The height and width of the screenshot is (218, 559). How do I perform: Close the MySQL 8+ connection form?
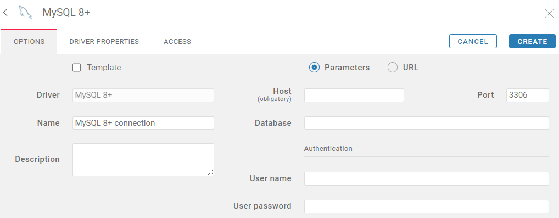click(x=549, y=14)
